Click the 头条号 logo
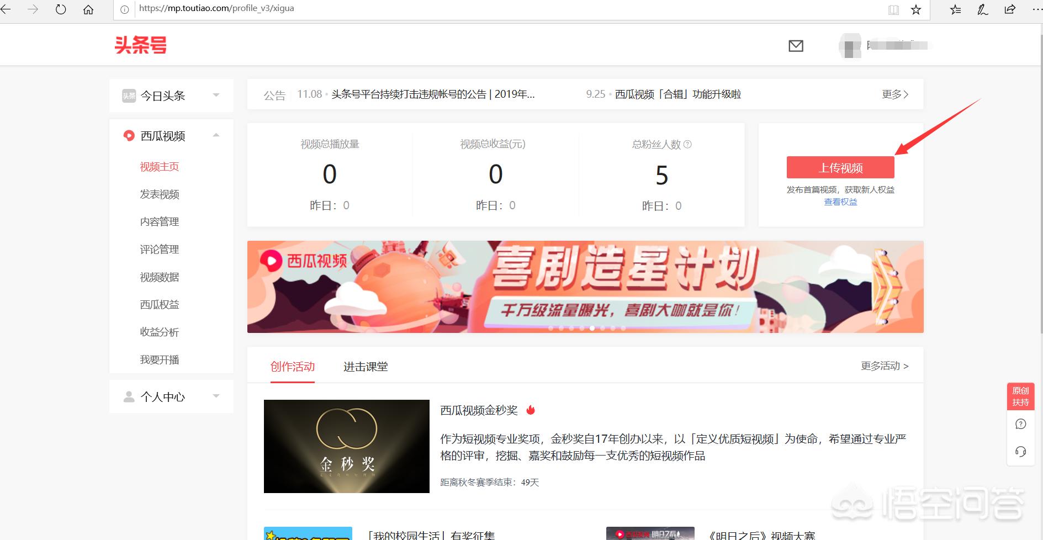The height and width of the screenshot is (540, 1043). 141,45
